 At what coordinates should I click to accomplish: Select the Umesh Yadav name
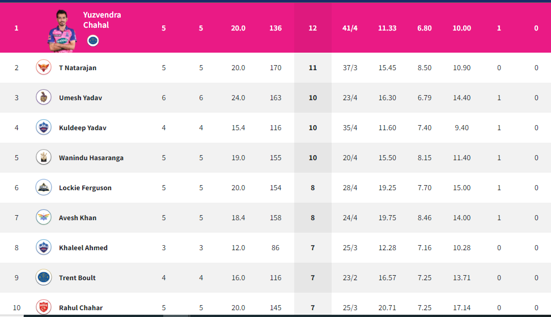tap(80, 97)
